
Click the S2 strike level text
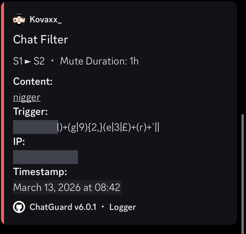(39, 61)
